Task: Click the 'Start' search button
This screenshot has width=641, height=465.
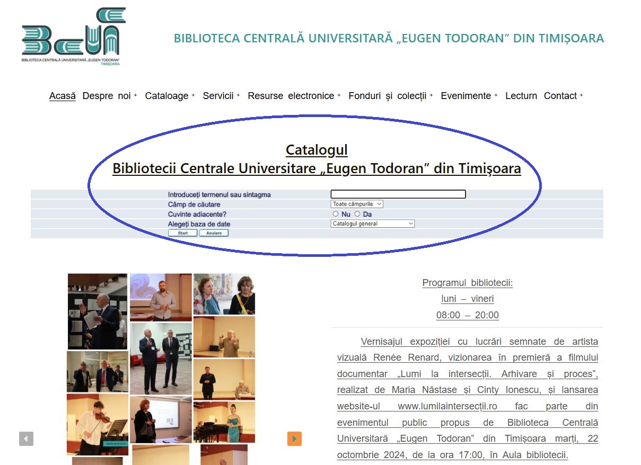Action: click(x=183, y=233)
